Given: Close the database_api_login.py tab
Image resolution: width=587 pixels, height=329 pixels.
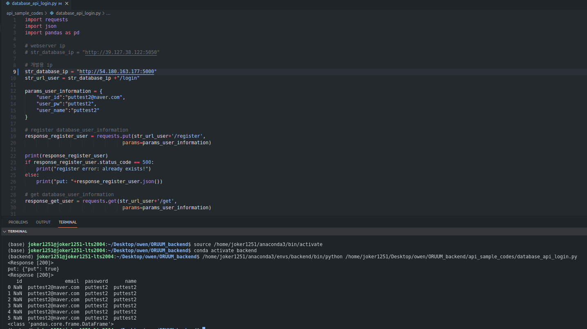Looking at the screenshot, I should (x=66, y=3).
